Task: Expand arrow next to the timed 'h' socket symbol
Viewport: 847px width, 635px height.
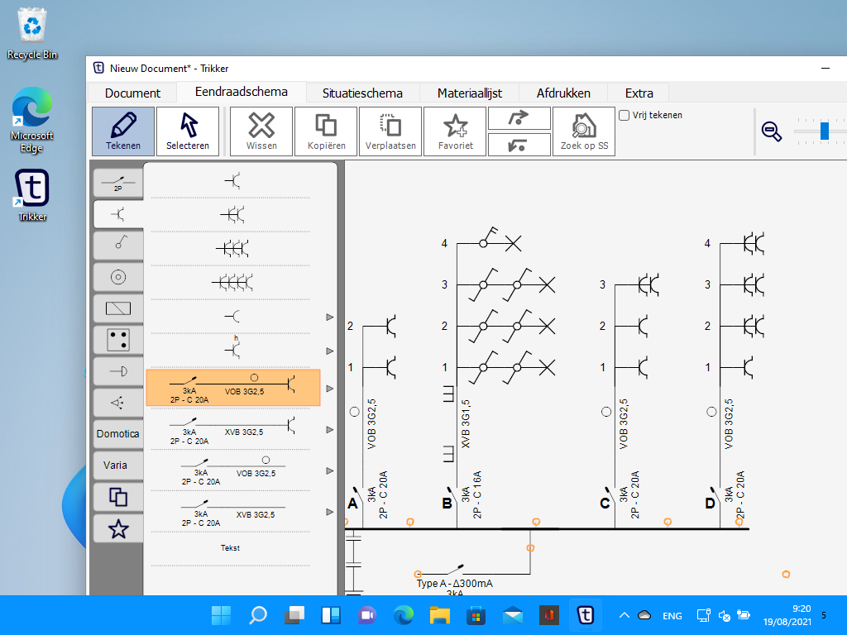Action: (x=330, y=351)
